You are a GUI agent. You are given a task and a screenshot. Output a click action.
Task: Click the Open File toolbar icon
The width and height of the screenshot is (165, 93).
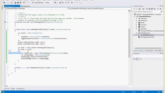tap(15, 3)
